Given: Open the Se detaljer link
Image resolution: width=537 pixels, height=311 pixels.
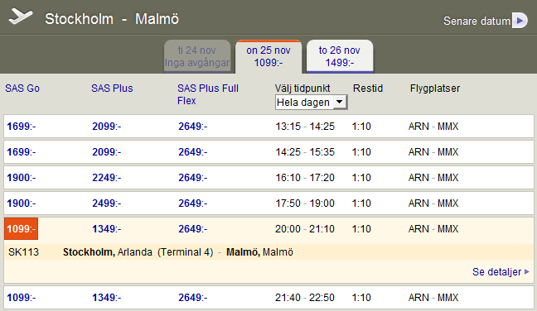Looking at the screenshot, I should (x=496, y=272).
